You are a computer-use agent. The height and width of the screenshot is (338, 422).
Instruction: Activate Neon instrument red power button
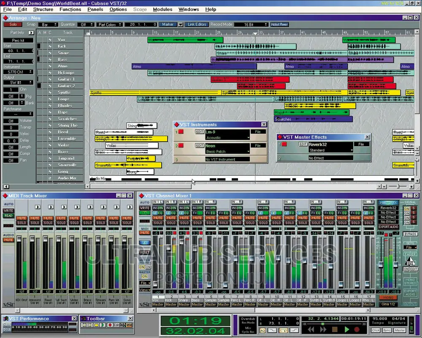click(181, 145)
